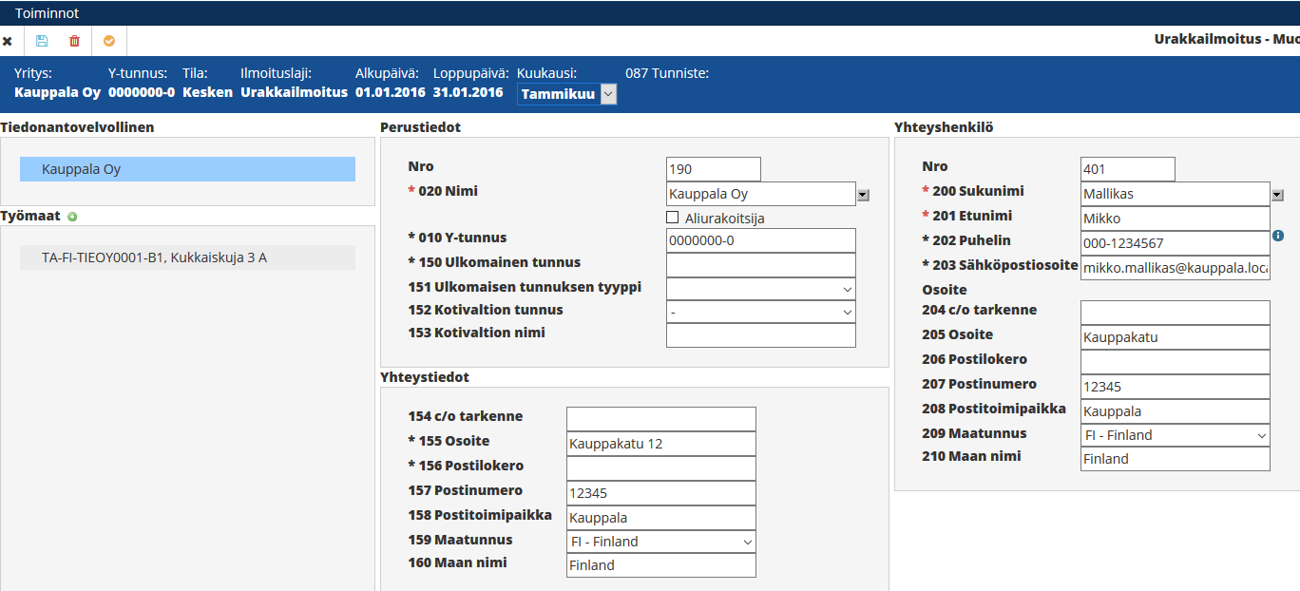This screenshot has height=591, width=1300.
Task: Open the lookup arrow next to 200 Sukunimi
Action: point(1277,195)
